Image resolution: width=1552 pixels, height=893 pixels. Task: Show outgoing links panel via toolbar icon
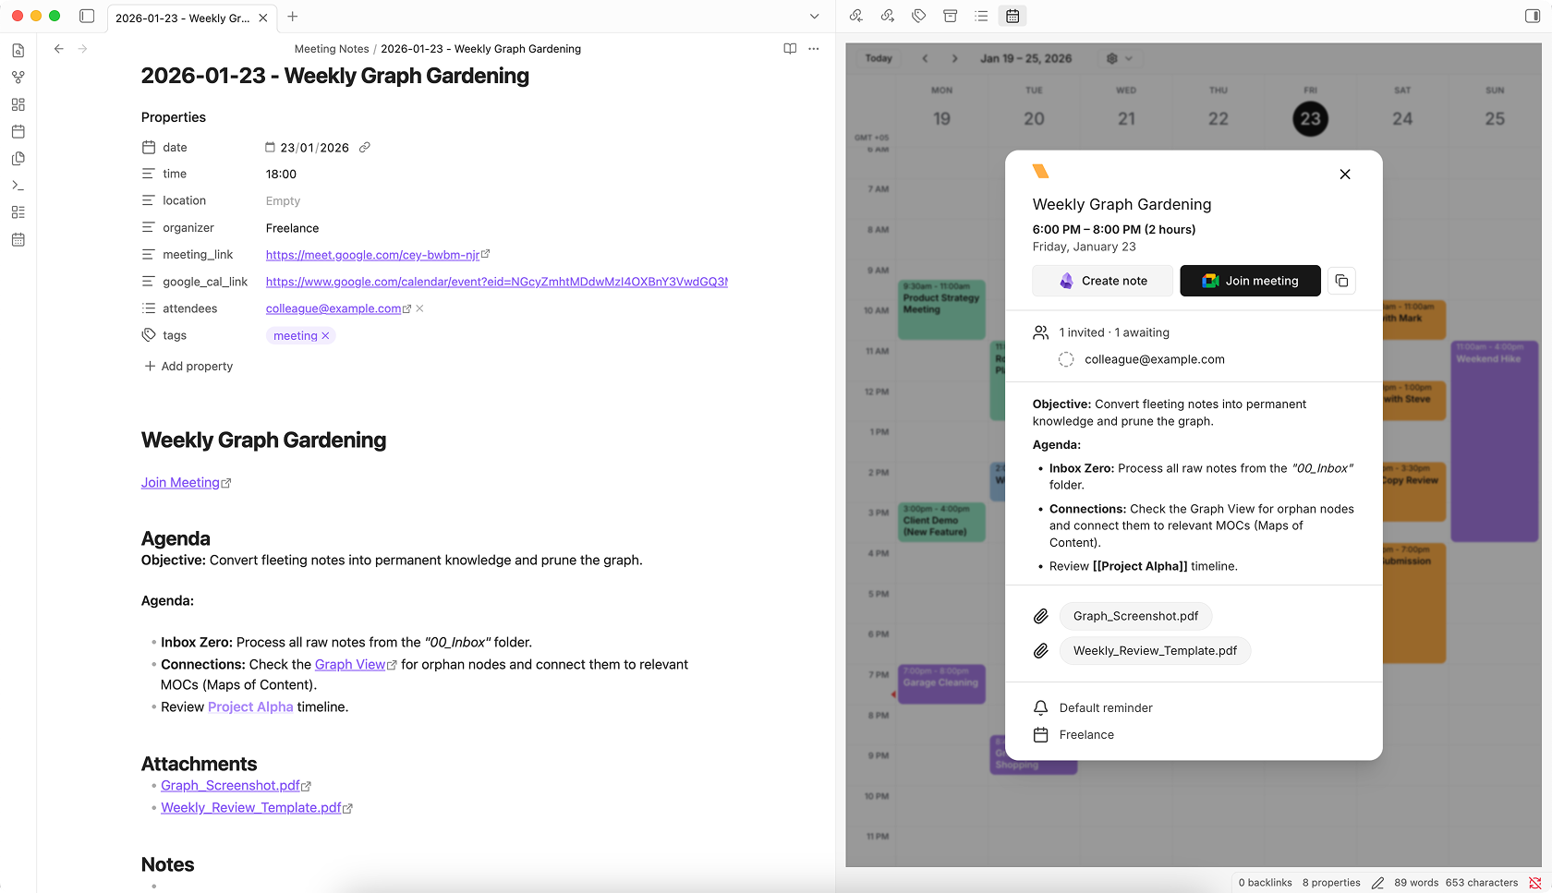pos(887,16)
